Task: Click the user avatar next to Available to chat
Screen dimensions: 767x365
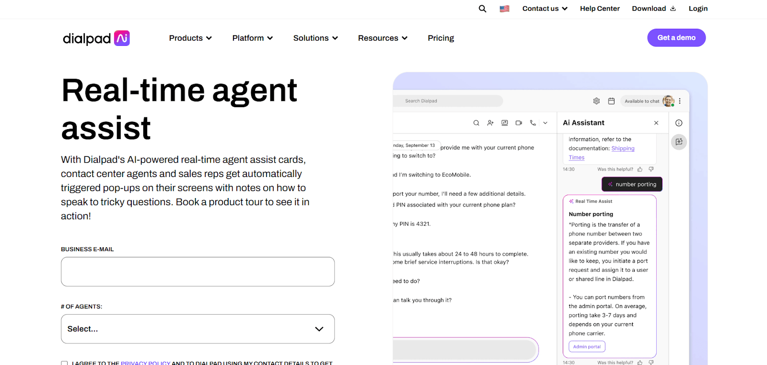Action: pyautogui.click(x=668, y=101)
